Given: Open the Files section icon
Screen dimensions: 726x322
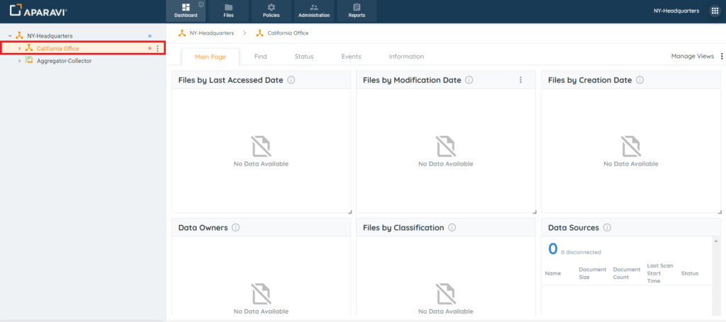Looking at the screenshot, I should click(x=228, y=8).
